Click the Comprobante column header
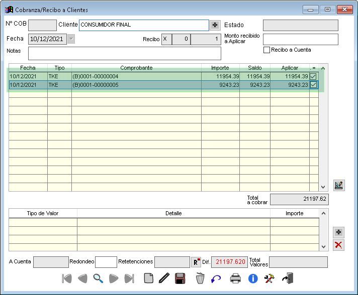358x295 pixels. [x=136, y=68]
